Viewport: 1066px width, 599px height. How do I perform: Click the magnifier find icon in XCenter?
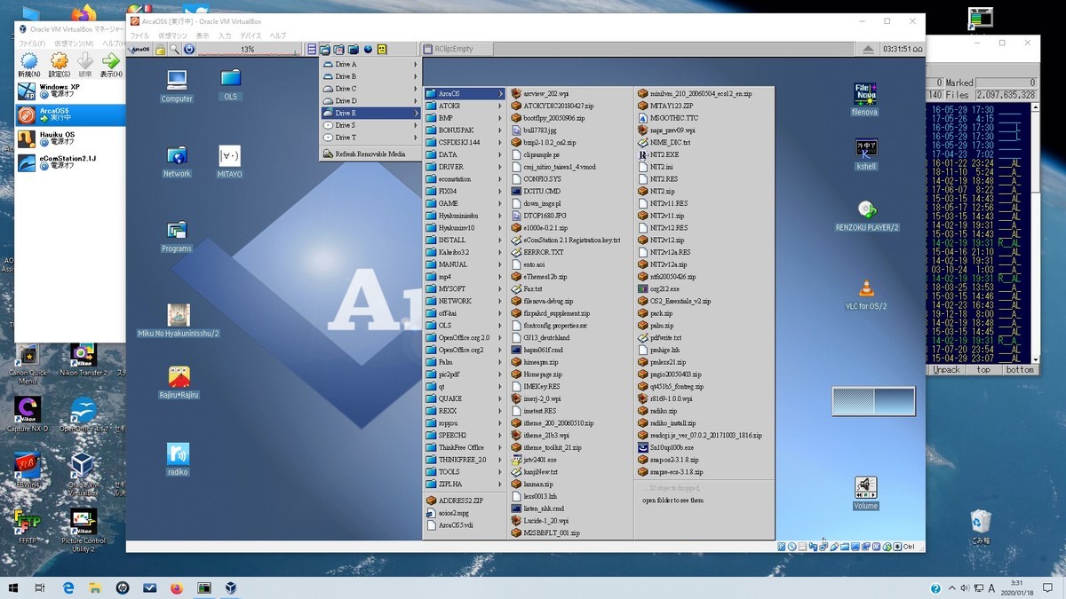coord(175,49)
